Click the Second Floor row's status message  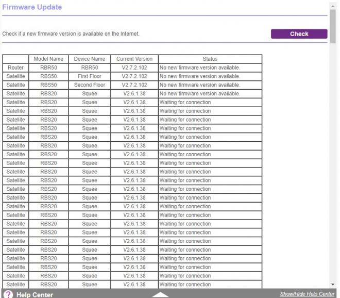click(200, 85)
